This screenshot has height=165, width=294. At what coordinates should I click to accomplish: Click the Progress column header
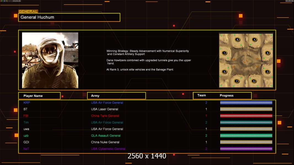point(226,95)
